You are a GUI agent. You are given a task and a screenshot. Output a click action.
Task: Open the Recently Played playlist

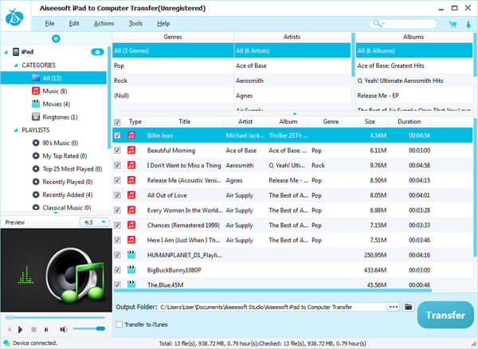click(68, 182)
